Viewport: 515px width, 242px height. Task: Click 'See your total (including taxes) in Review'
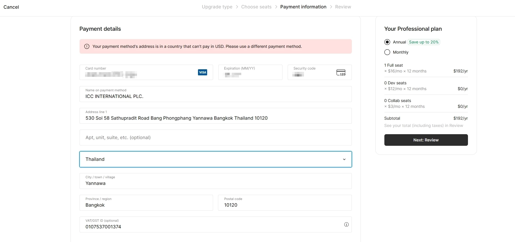pos(424,125)
